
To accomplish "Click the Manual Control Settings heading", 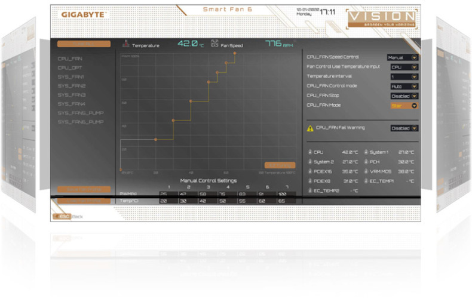I will pos(209,180).
